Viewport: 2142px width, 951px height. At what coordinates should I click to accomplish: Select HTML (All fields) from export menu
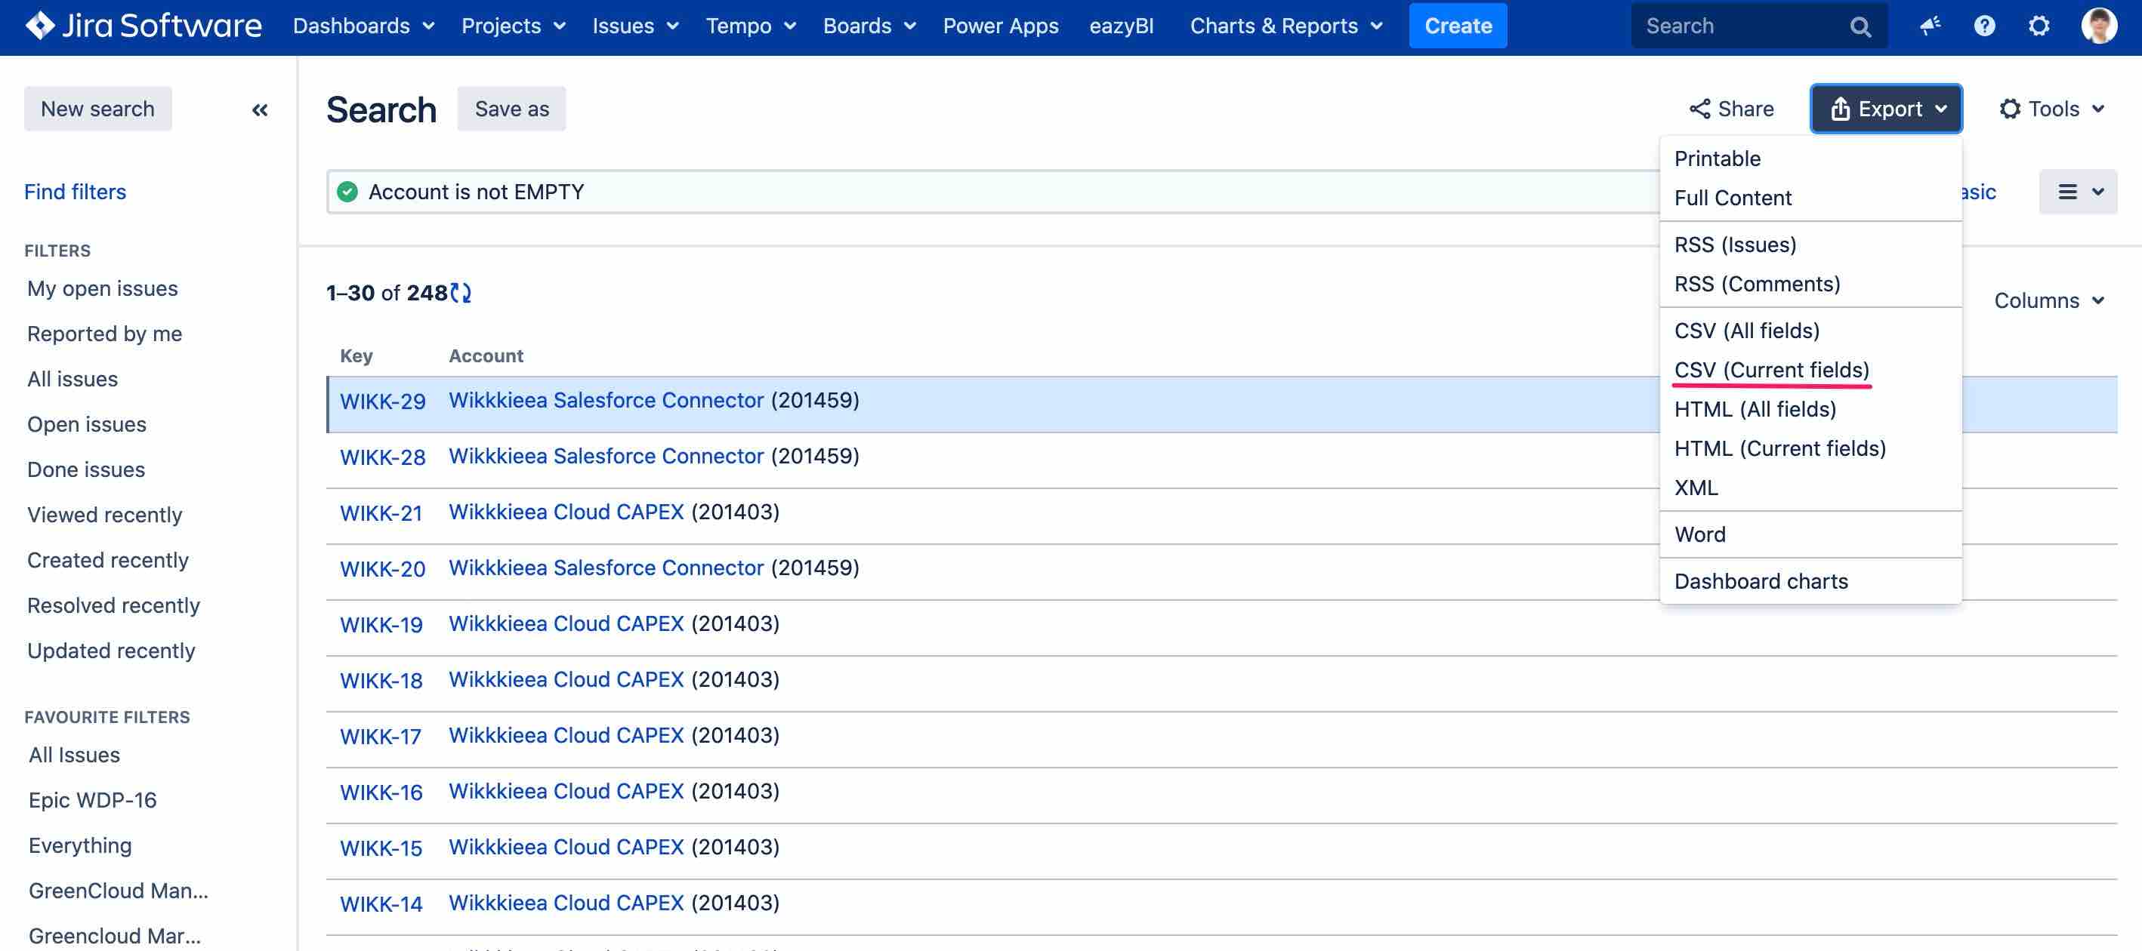(x=1755, y=409)
